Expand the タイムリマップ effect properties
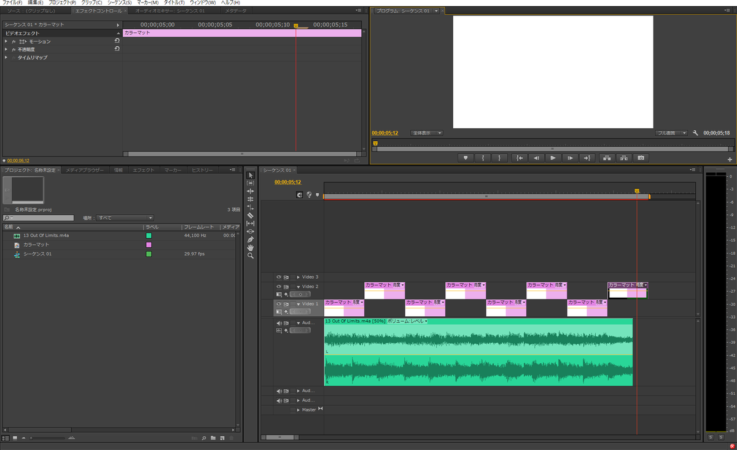Image resolution: width=737 pixels, height=450 pixels. coord(6,57)
